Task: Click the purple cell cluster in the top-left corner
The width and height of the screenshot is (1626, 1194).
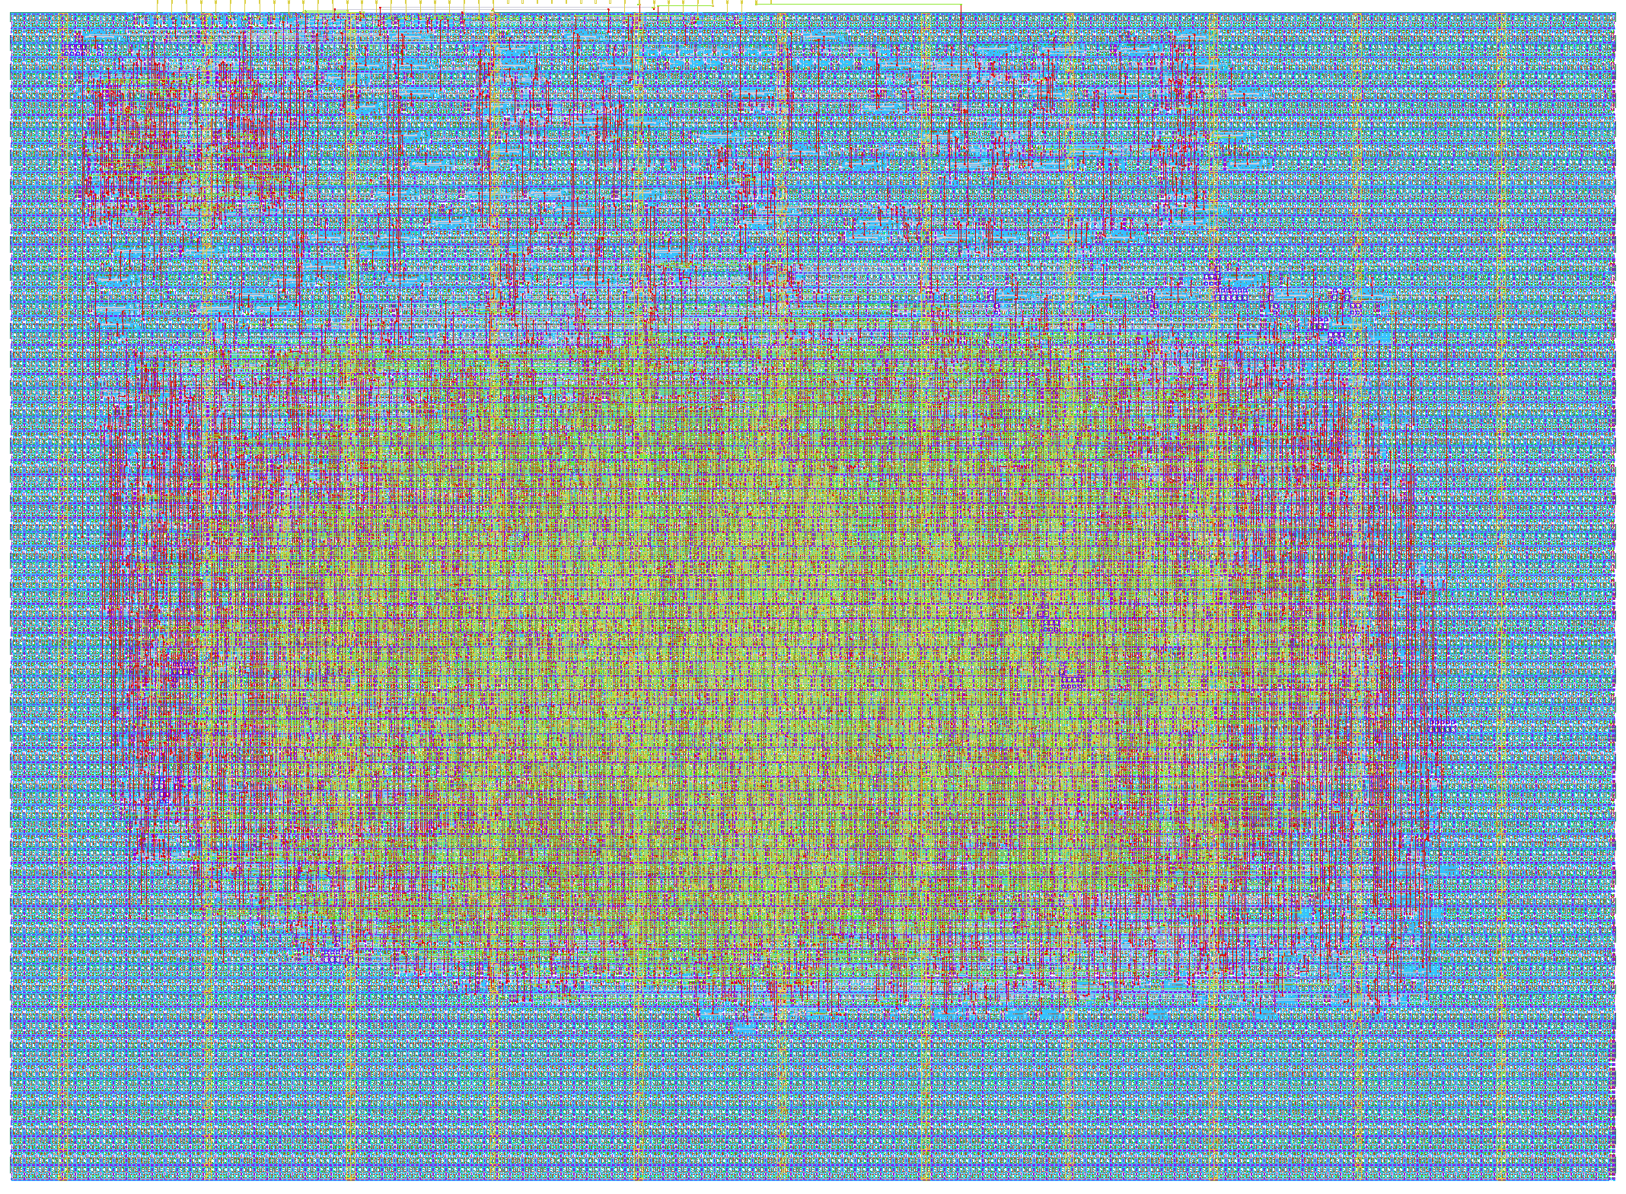Action: point(75,49)
